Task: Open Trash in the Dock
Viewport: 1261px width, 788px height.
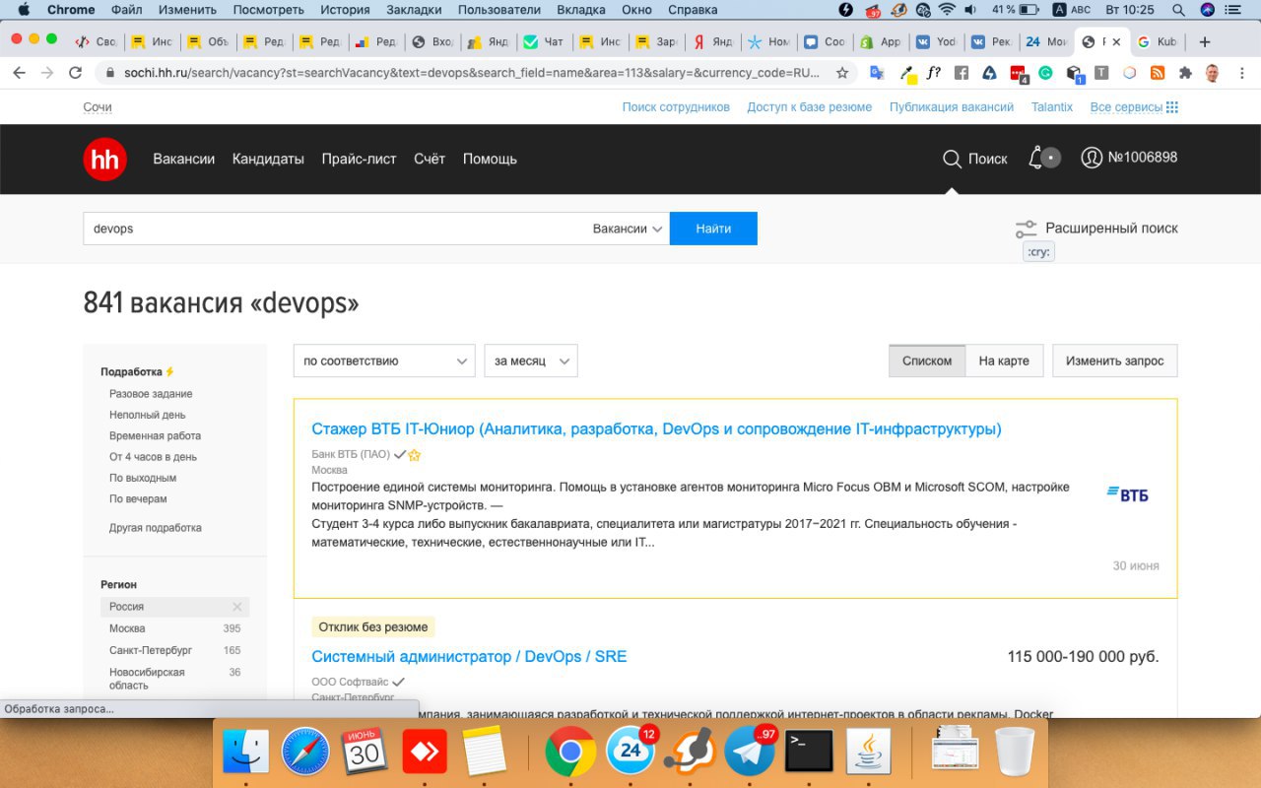Action: [1015, 752]
